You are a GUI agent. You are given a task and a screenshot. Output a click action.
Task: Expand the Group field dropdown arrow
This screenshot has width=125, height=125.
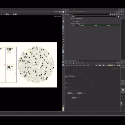coord(116,16)
